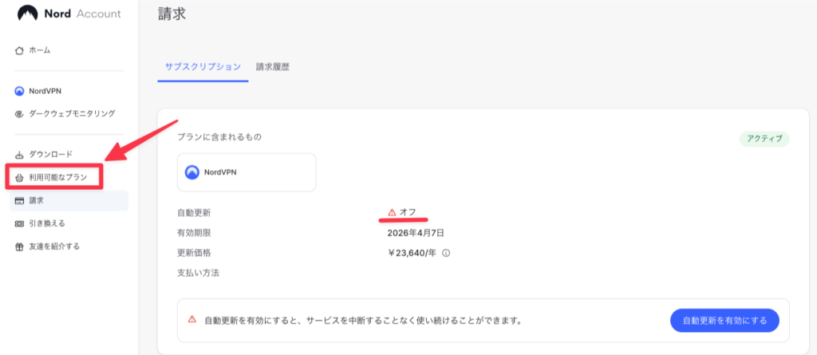
Task: Click the NordVPN plan card
Action: point(247,172)
